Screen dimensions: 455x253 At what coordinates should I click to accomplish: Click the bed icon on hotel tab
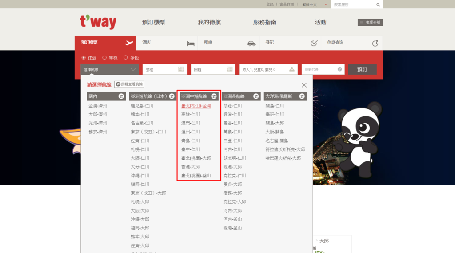click(190, 44)
